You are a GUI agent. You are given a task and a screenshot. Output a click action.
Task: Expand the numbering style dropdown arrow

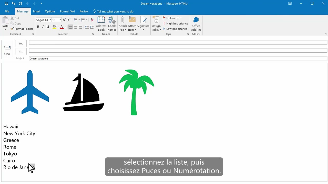[86, 20]
